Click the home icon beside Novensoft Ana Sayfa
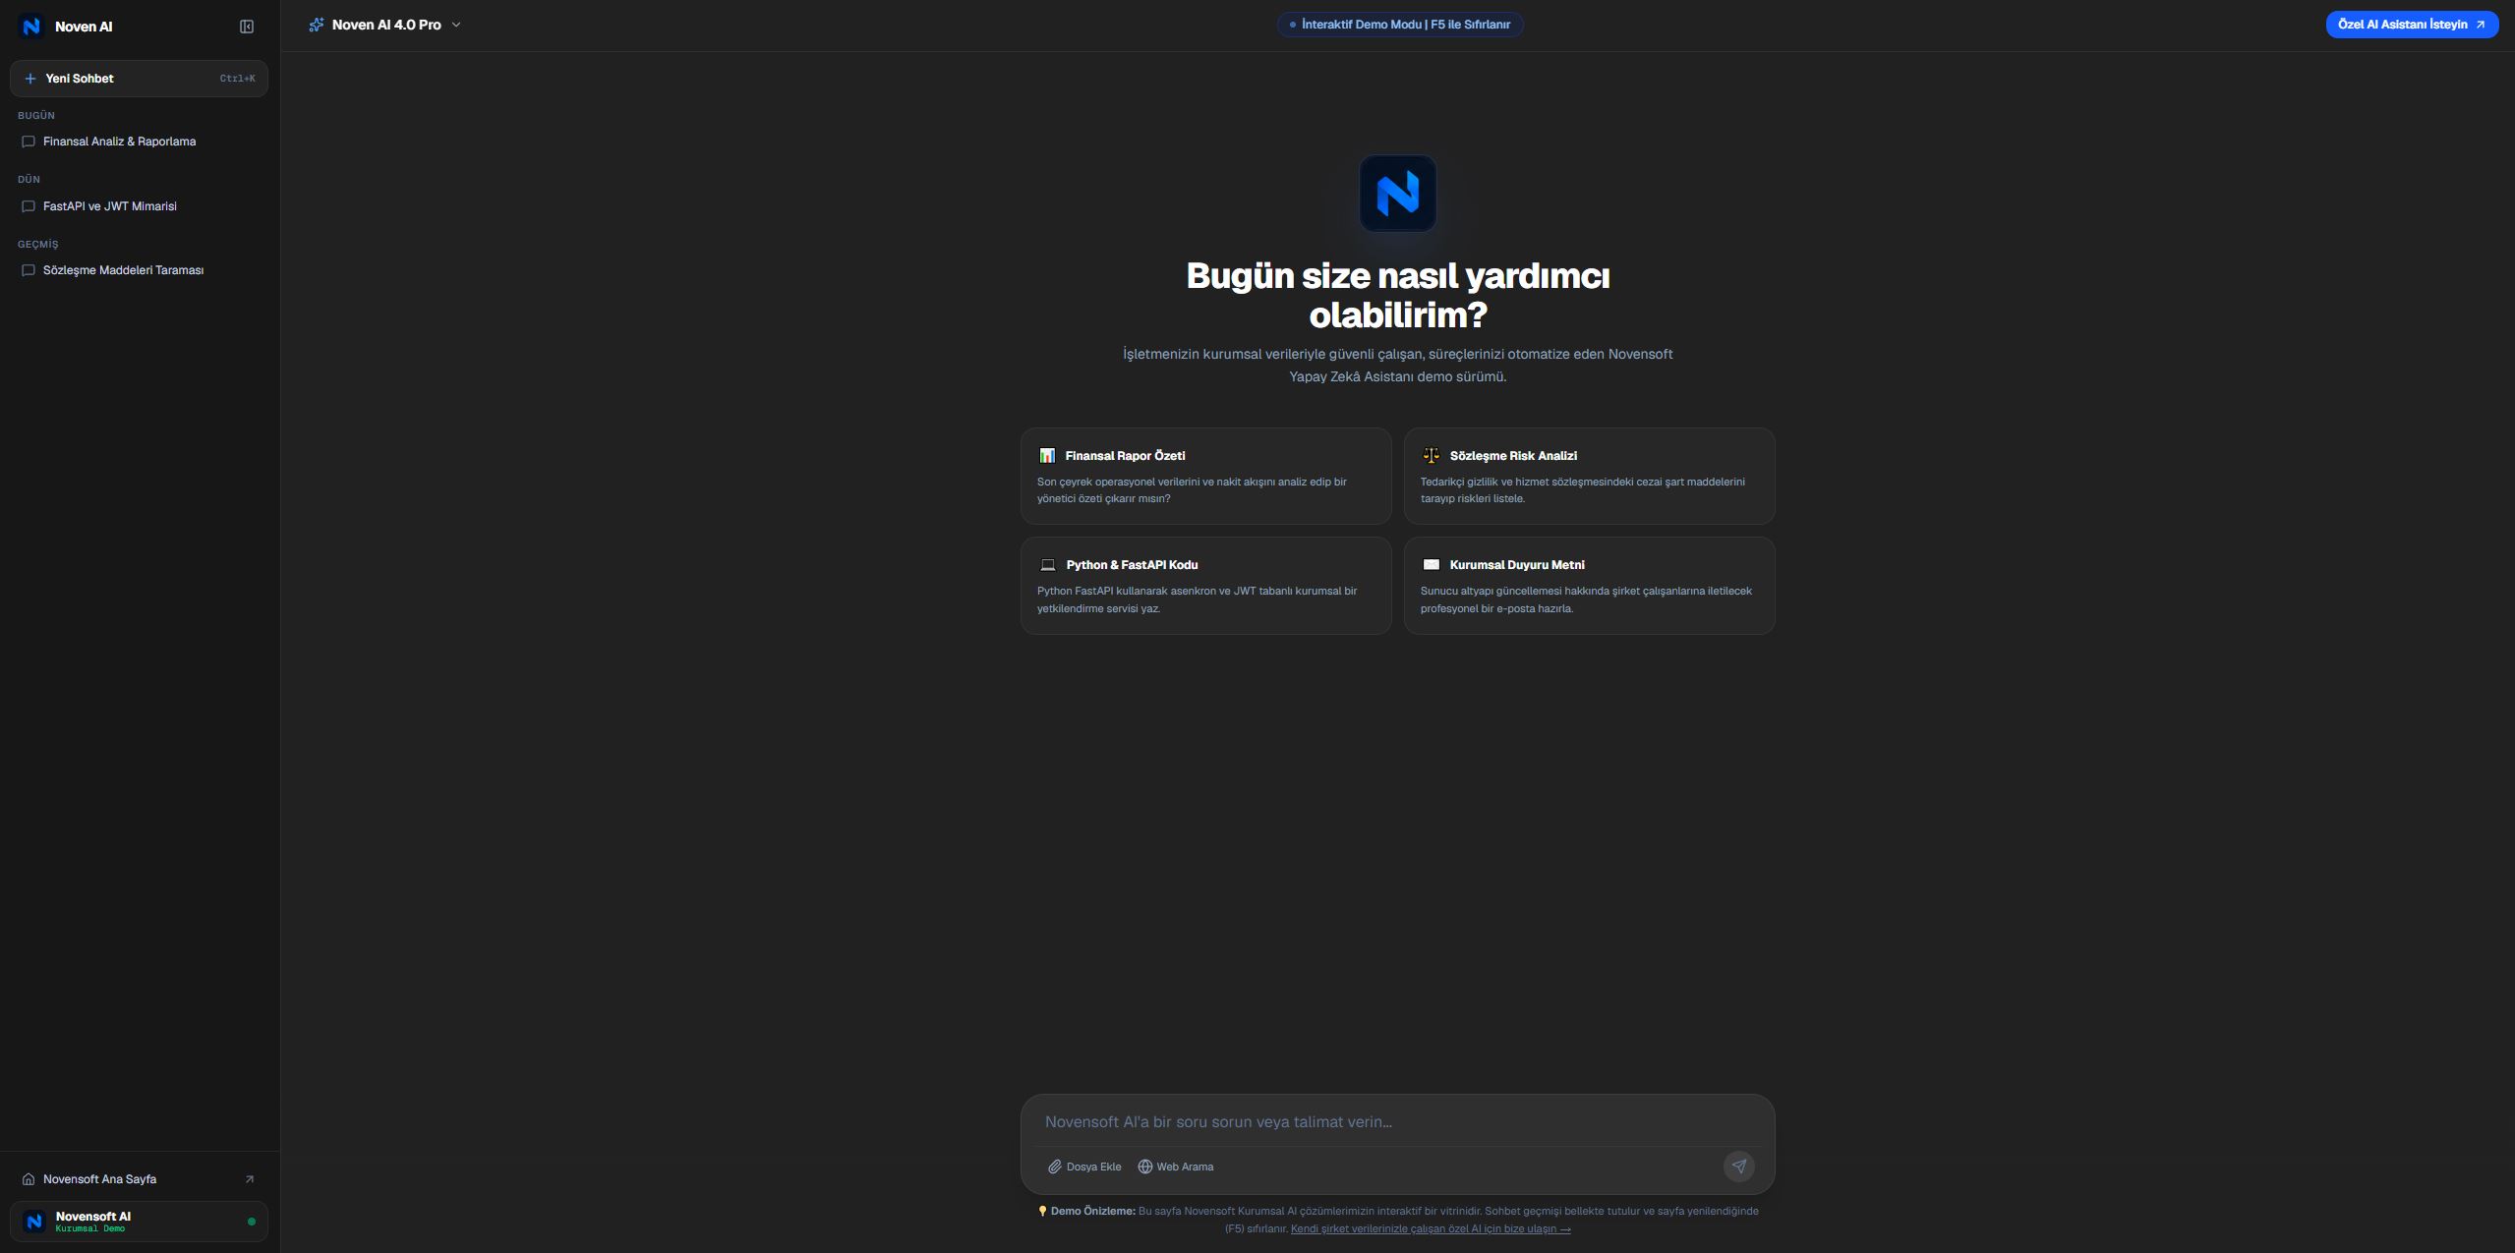This screenshot has width=2515, height=1253. [x=29, y=1179]
